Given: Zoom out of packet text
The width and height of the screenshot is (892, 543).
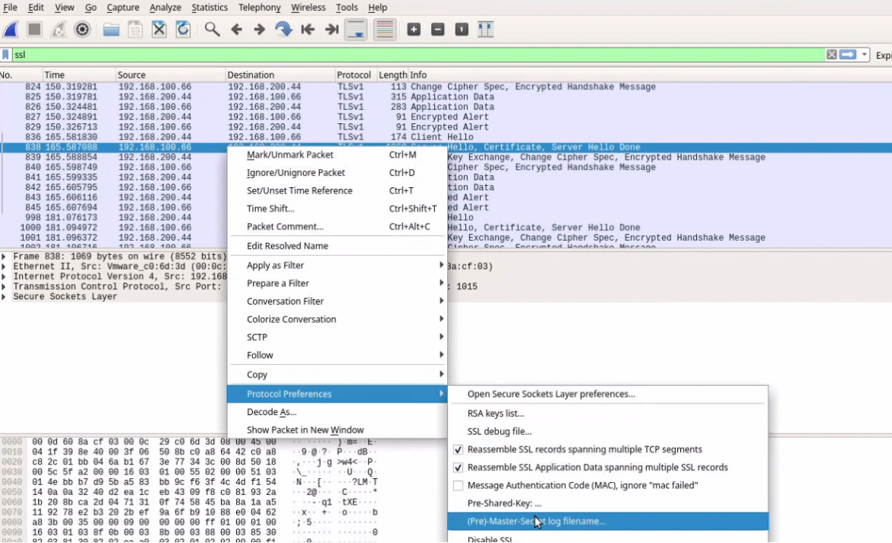Looking at the screenshot, I should pyautogui.click(x=437, y=30).
